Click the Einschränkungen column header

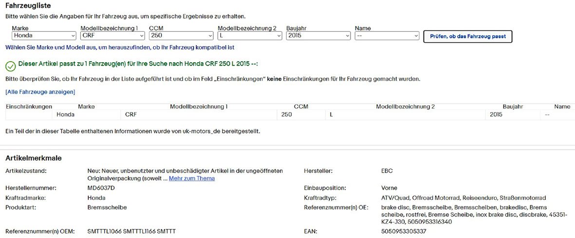coord(29,107)
